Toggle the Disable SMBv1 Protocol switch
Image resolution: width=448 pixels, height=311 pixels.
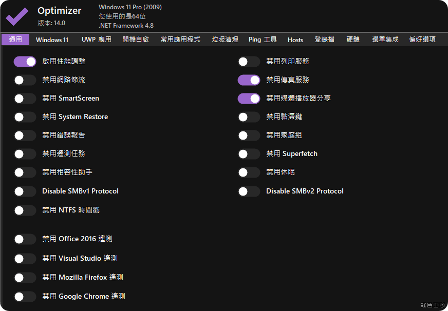[25, 191]
